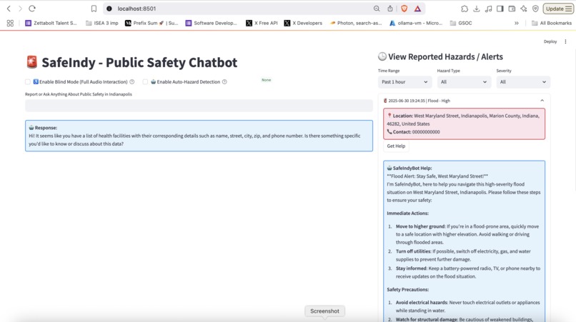Enable Auto-Hazard Detection checkbox
Screen dimensions: 576x322
[x=145, y=82]
